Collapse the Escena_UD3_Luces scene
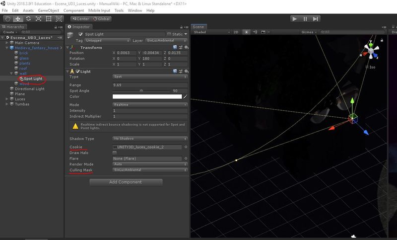 point(3,37)
